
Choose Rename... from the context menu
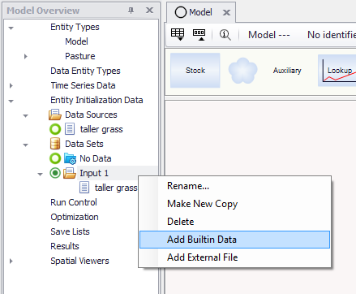234,186
